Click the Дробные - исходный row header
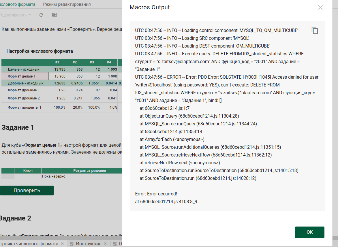Image resolution: width=338 pixels, height=247 pixels. [x=25, y=83]
